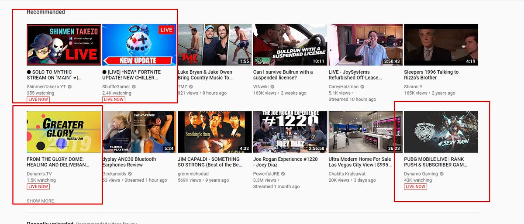Click title 'Can I survive Bullrun with a suspended license?'
The width and height of the screenshot is (524, 224).
[x=283, y=75]
